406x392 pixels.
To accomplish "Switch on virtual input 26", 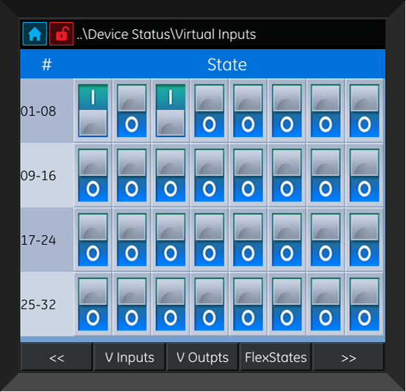I will click(x=132, y=304).
